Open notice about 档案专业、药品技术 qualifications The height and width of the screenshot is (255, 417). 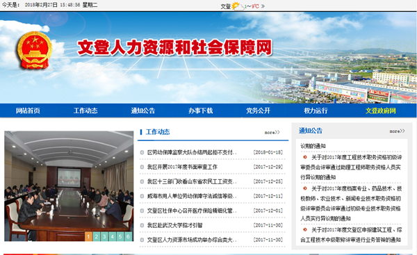click(351, 204)
